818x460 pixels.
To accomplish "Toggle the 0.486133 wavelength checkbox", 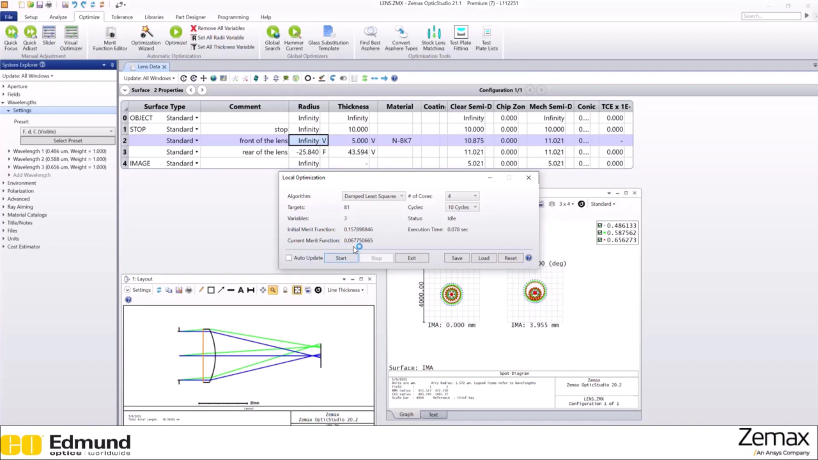I will tap(600, 226).
